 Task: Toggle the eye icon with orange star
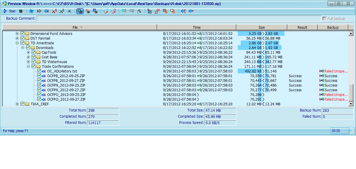pyautogui.click(x=88, y=11)
